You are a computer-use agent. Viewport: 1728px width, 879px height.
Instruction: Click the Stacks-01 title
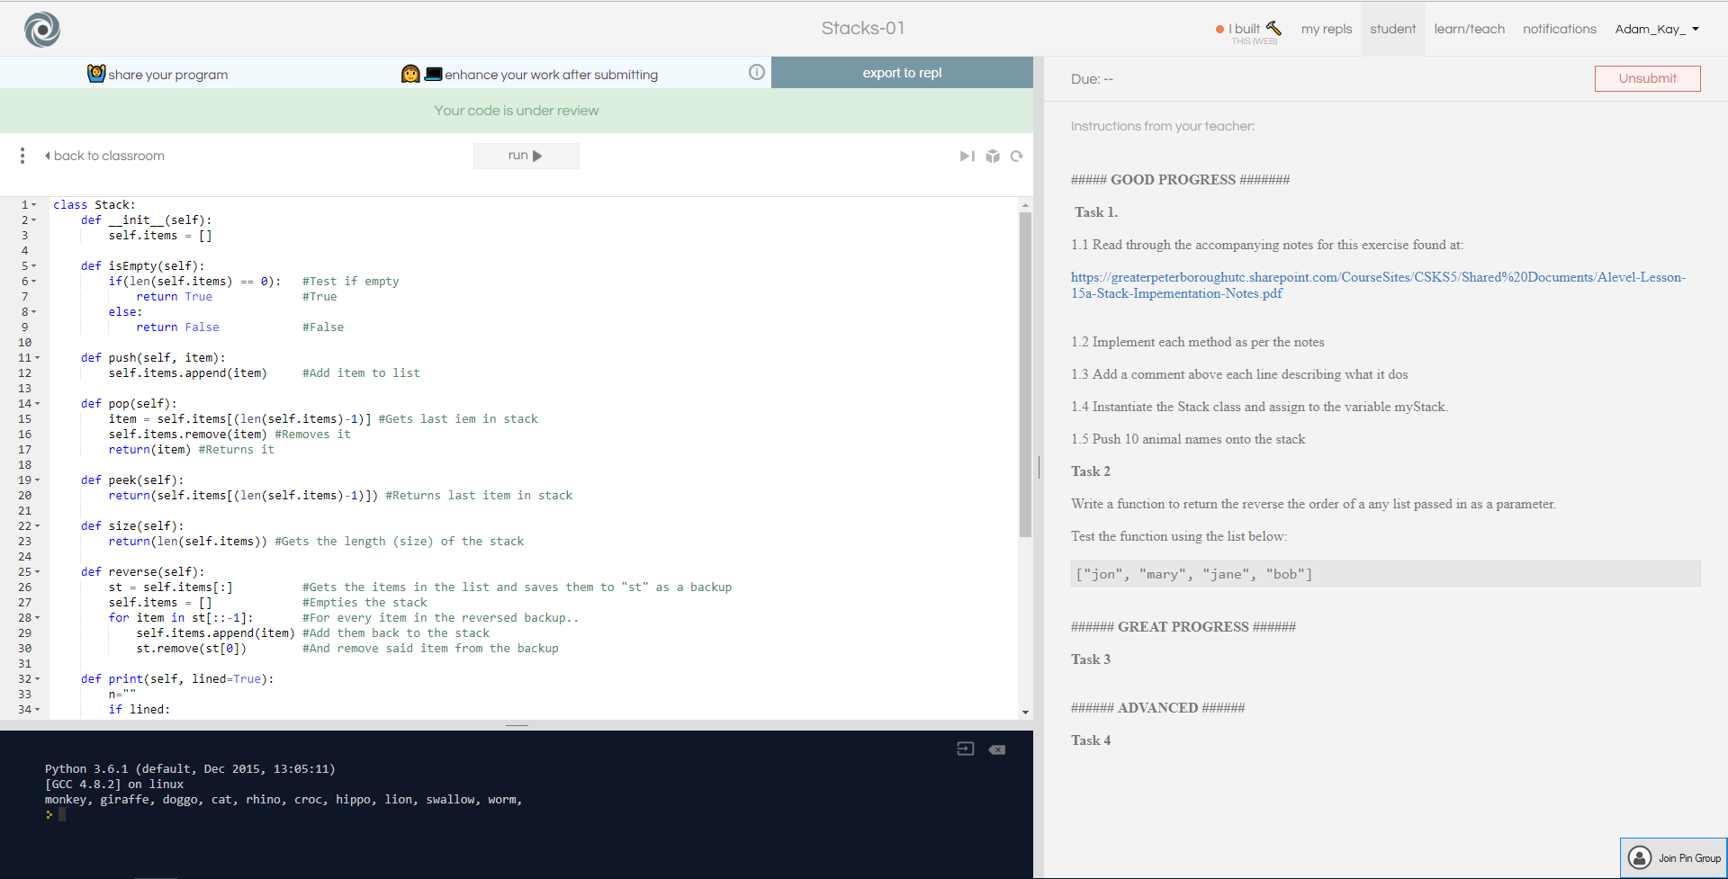(863, 29)
